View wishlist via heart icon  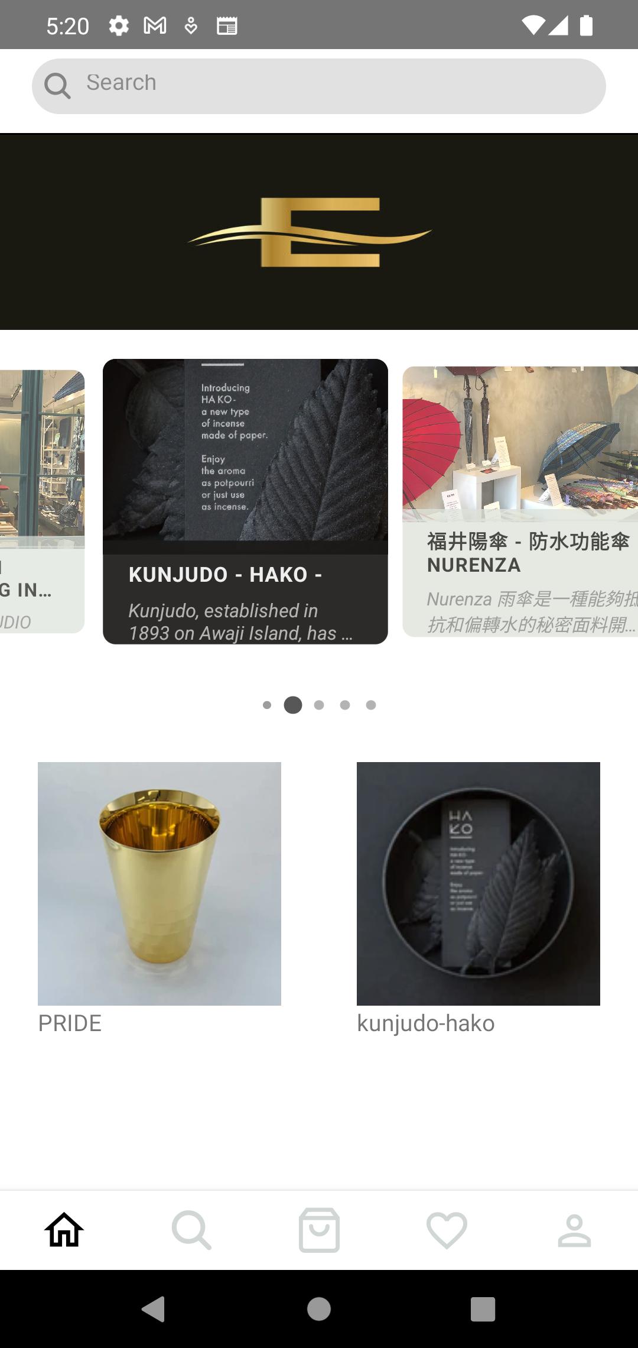tap(447, 1230)
